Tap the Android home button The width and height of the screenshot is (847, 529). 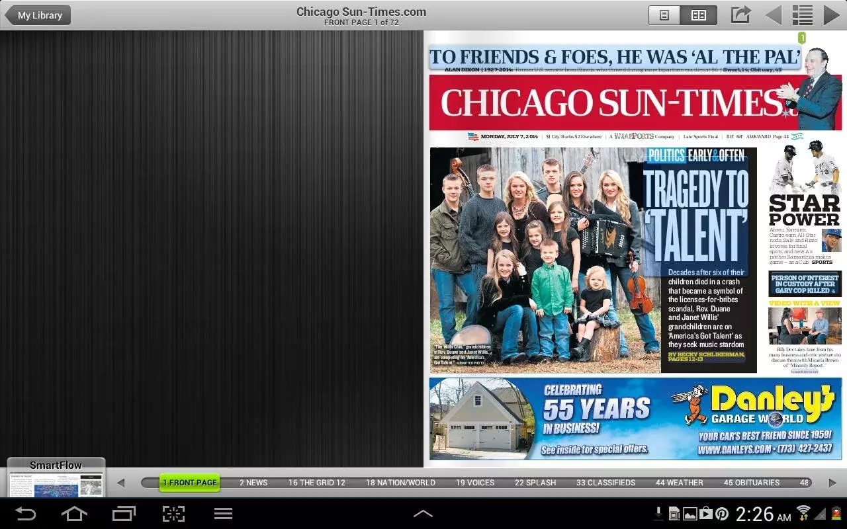pyautogui.click(x=74, y=514)
